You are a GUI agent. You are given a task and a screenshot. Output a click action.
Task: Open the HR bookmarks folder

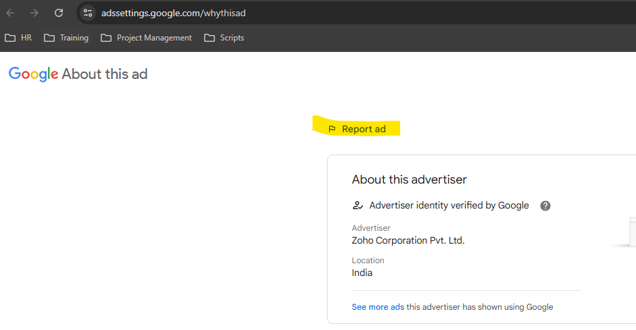coord(19,38)
